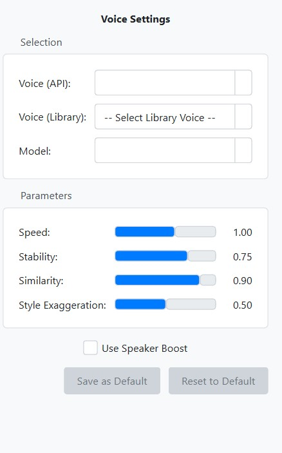
Task: Click the Reset to Default button
Action: (x=218, y=381)
